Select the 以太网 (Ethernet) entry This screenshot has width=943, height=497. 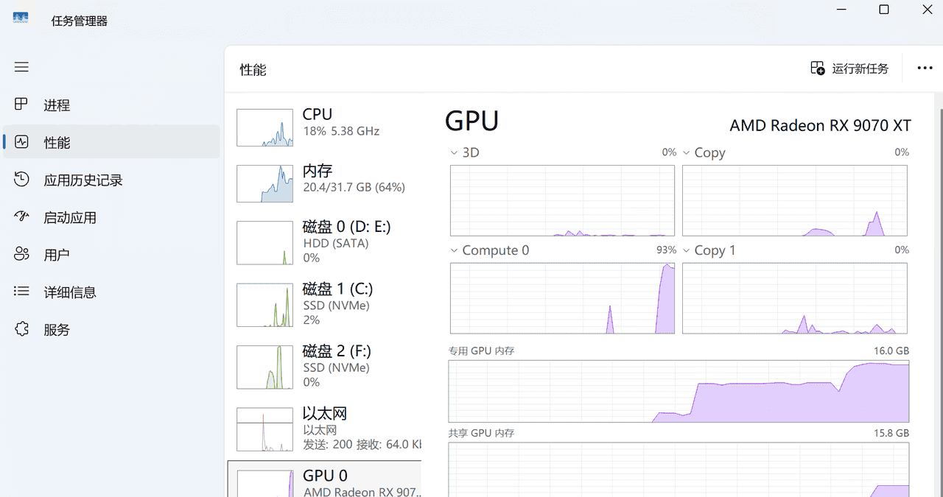tap(324, 427)
